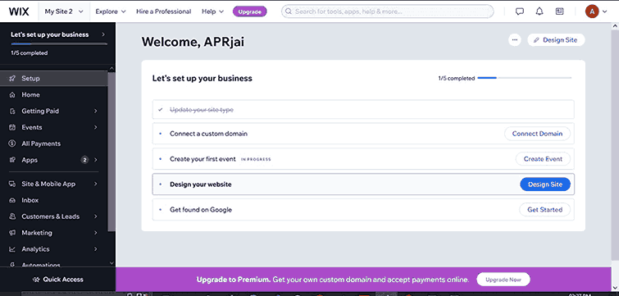
Task: Open the news feed icon in header
Action: [559, 11]
